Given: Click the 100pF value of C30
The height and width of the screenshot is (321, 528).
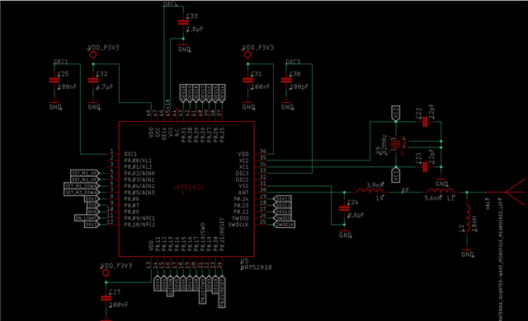Looking at the screenshot, I should click(x=299, y=86).
